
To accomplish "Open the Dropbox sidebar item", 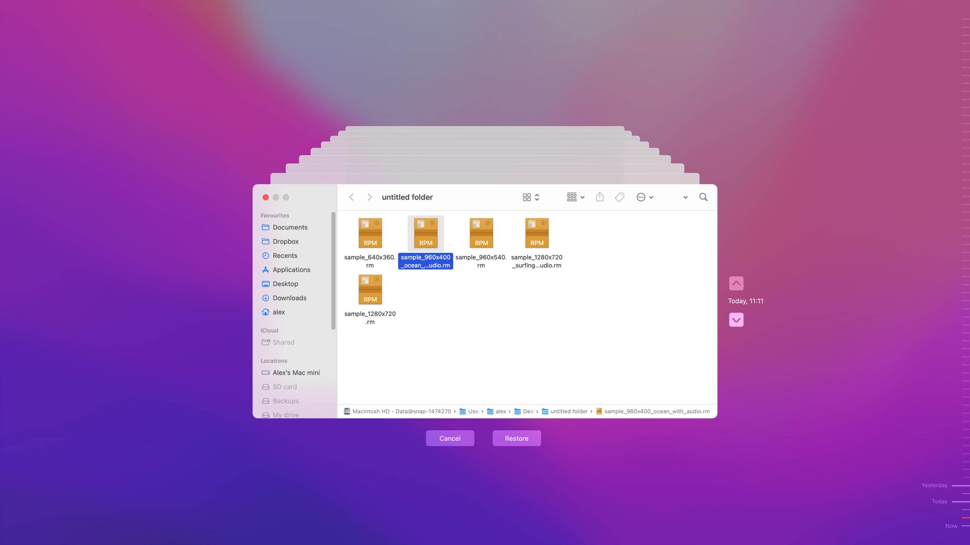I will click(x=285, y=241).
